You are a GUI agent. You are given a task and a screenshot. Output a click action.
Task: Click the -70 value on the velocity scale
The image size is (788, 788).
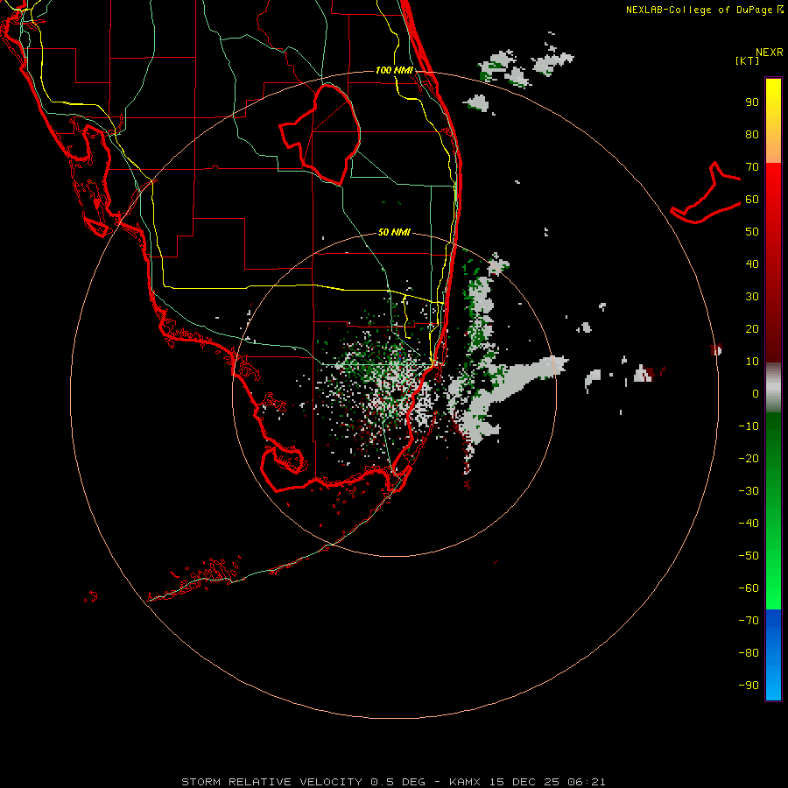[x=749, y=621]
